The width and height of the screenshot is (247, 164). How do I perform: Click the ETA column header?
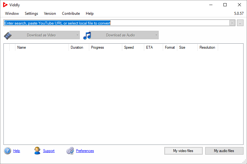click(154, 47)
